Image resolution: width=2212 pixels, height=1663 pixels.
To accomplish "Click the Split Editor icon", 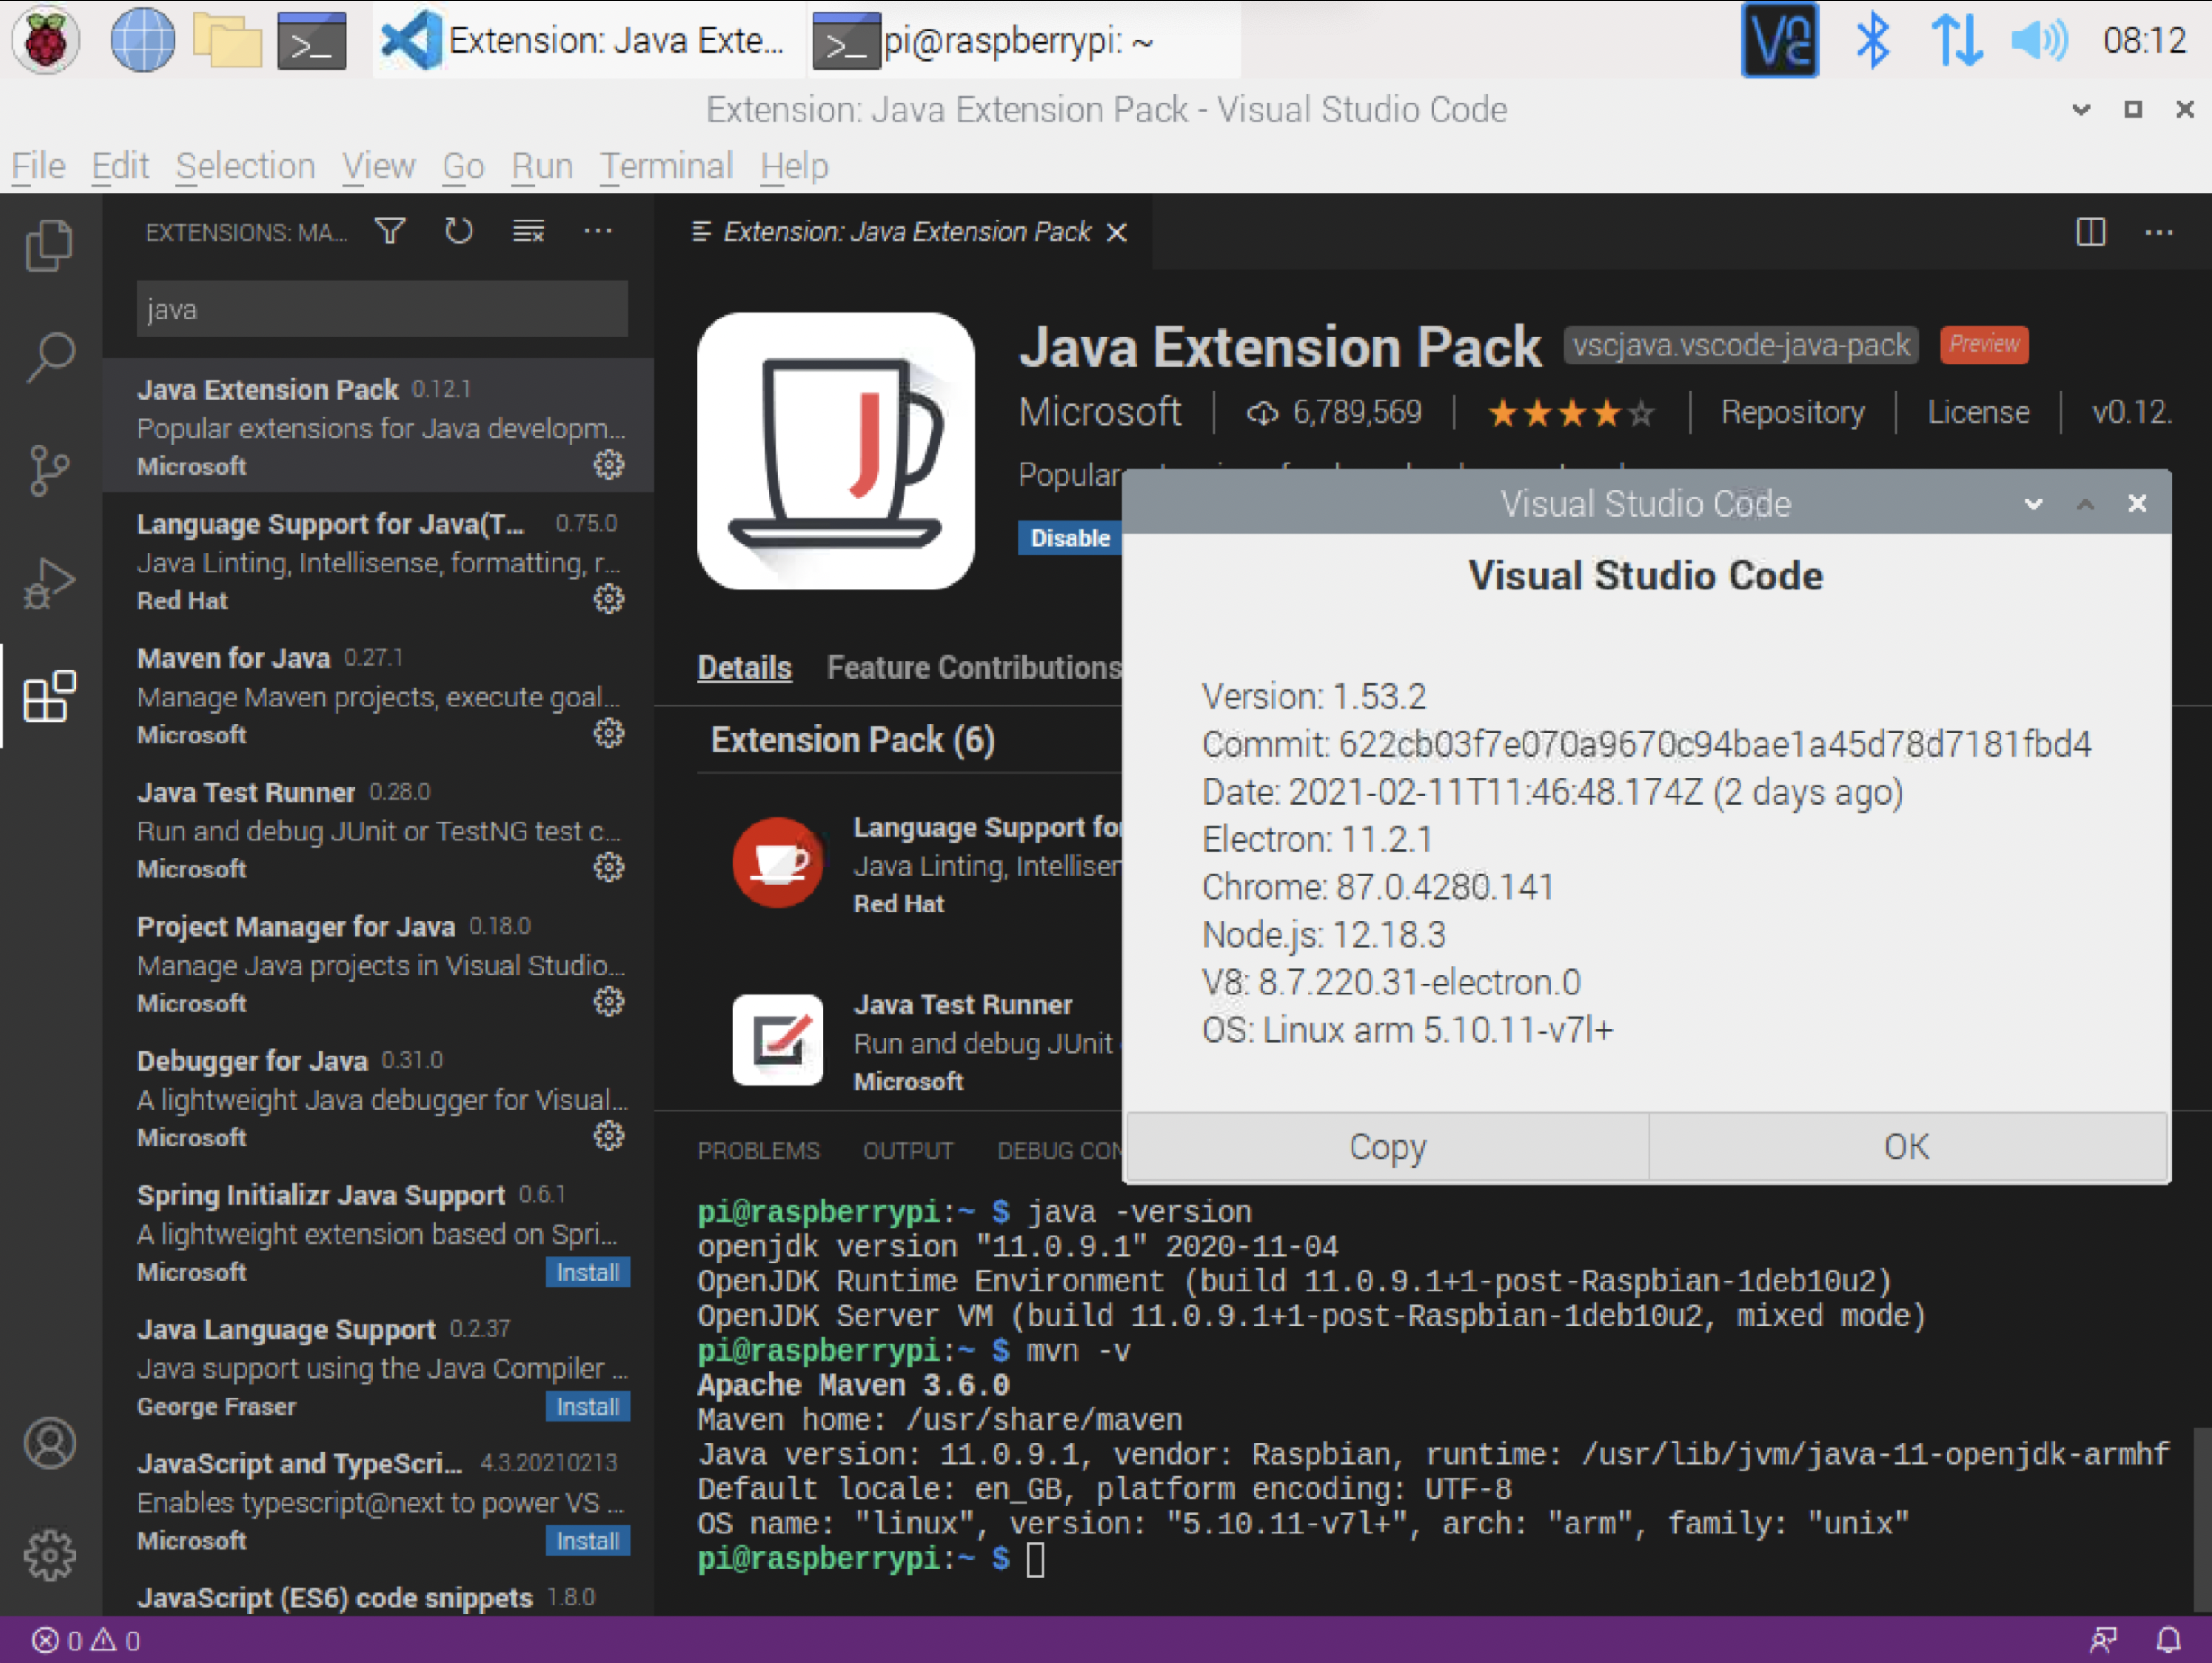I will click(x=2091, y=232).
